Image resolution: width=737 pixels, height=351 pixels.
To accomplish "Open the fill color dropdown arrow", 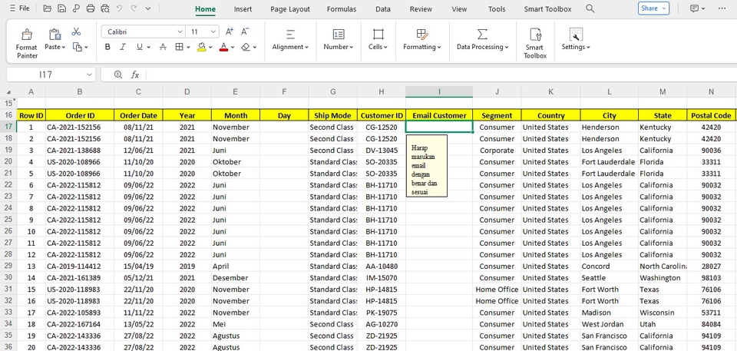I will point(210,47).
